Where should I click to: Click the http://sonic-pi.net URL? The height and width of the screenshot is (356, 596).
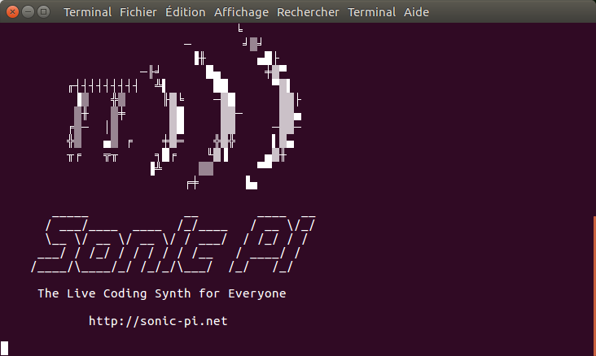coord(158,321)
